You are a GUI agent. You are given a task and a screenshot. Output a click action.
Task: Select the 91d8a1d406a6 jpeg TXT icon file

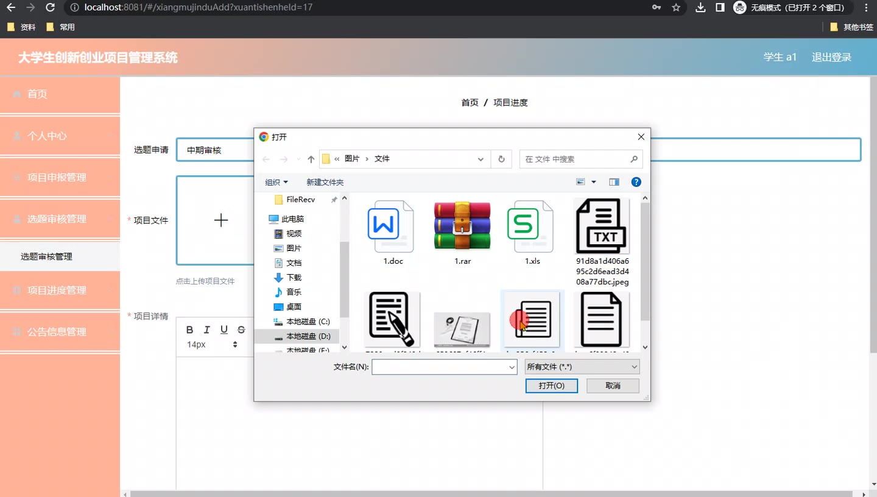602,242
